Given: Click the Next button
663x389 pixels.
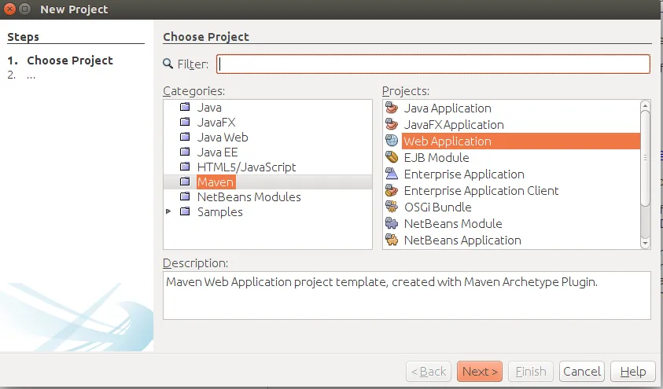Looking at the screenshot, I should click(480, 371).
